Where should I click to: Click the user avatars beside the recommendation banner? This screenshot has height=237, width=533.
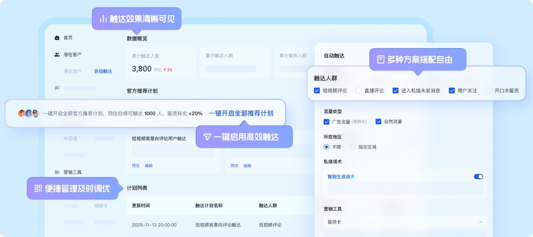click(x=29, y=114)
